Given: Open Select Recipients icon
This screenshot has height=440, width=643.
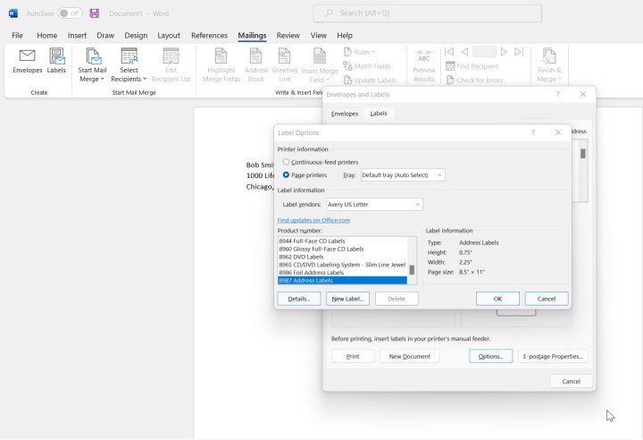Looking at the screenshot, I should 129,64.
